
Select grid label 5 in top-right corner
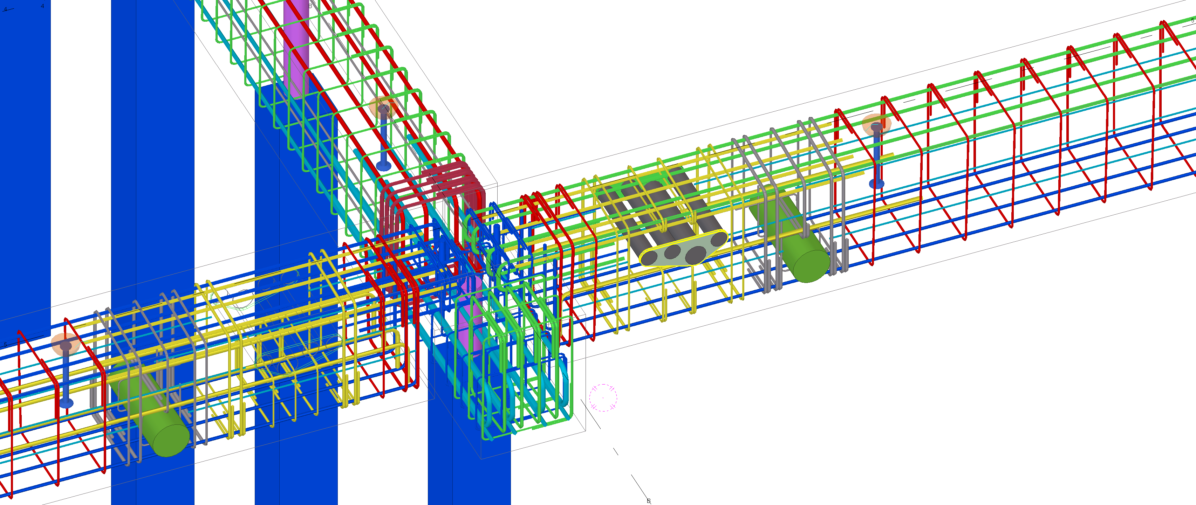[1192, 20]
